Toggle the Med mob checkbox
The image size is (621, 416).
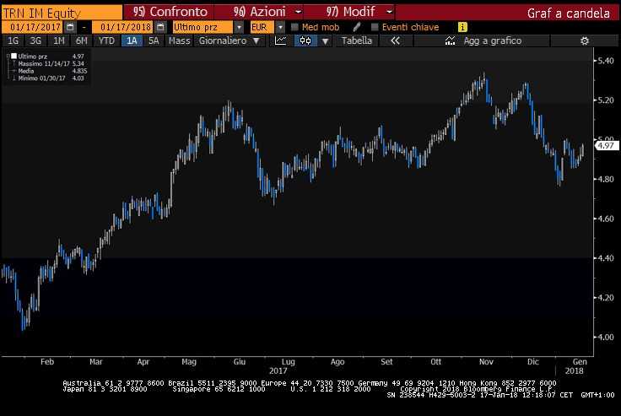294,27
